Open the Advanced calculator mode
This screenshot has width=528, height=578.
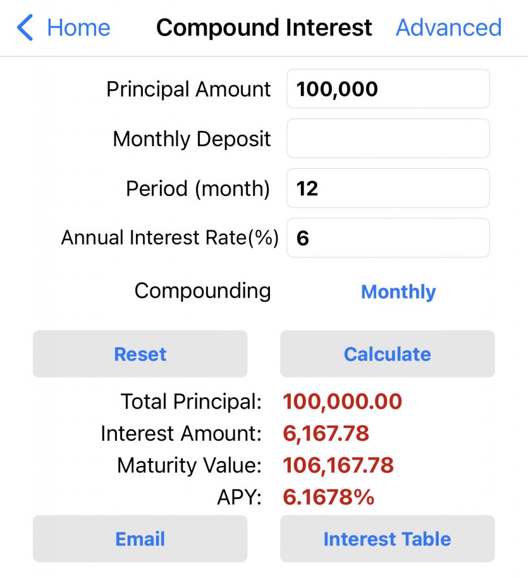coord(448,28)
